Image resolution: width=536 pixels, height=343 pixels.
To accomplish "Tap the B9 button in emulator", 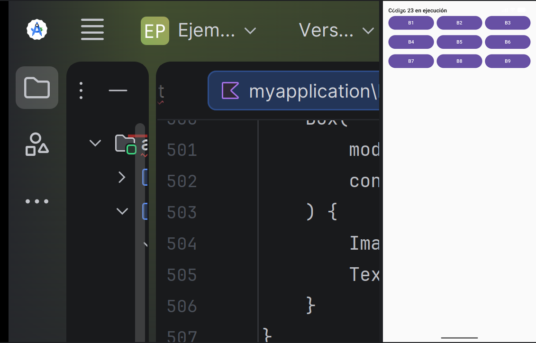I will pyautogui.click(x=508, y=61).
